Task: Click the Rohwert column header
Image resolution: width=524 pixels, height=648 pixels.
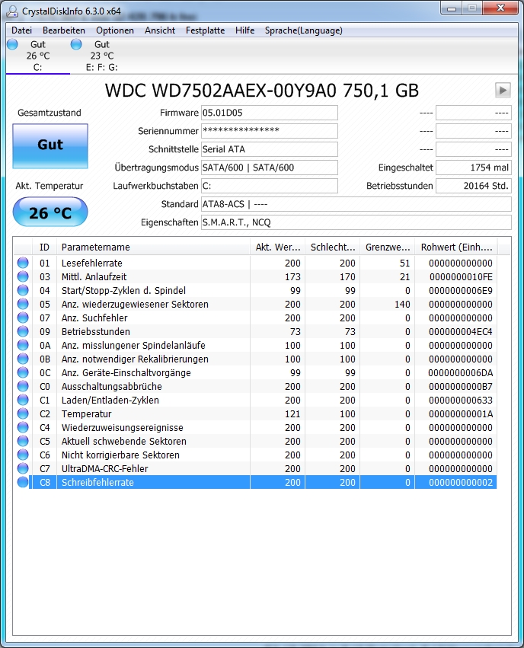Action: [456, 247]
